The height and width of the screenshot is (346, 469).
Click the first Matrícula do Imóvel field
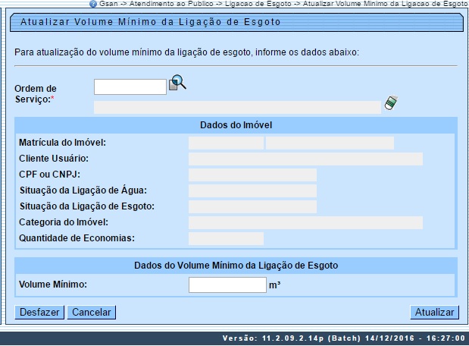tap(226, 143)
